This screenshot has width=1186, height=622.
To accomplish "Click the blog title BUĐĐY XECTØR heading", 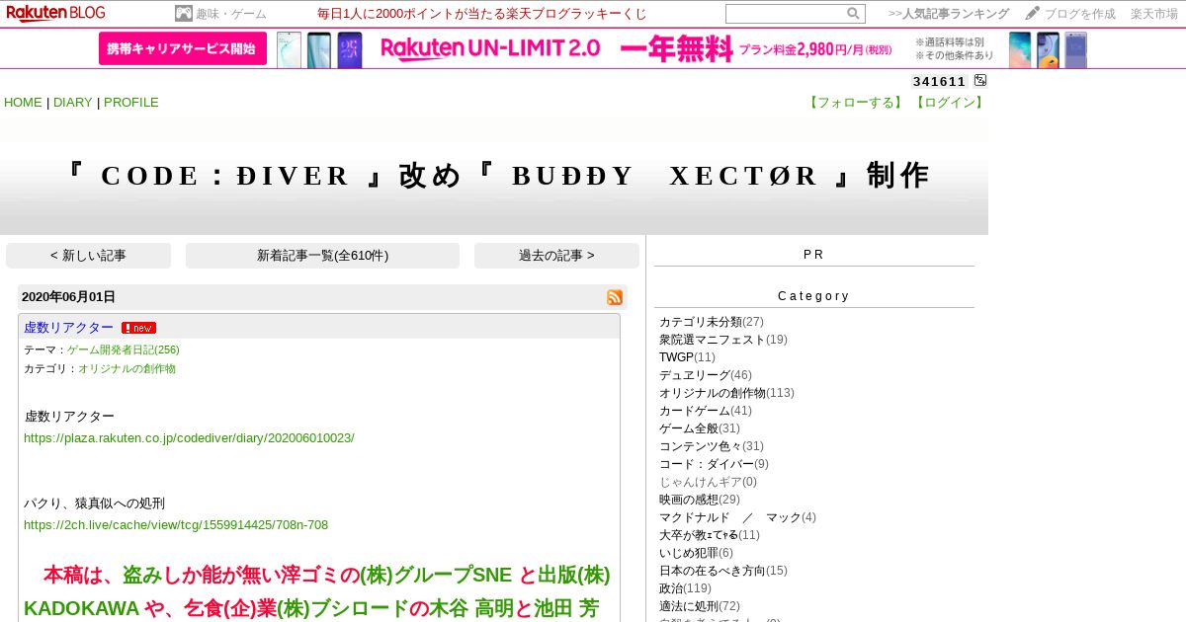I will click(494, 176).
